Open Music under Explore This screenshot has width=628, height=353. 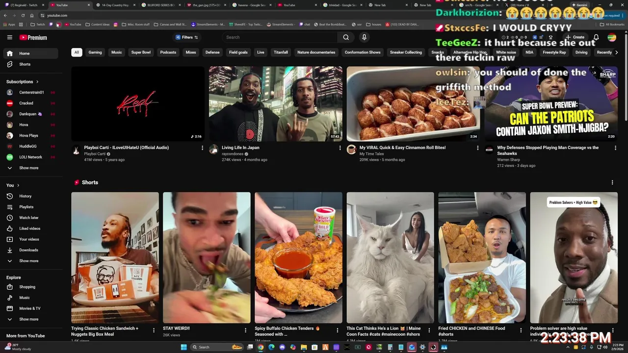[30, 298]
